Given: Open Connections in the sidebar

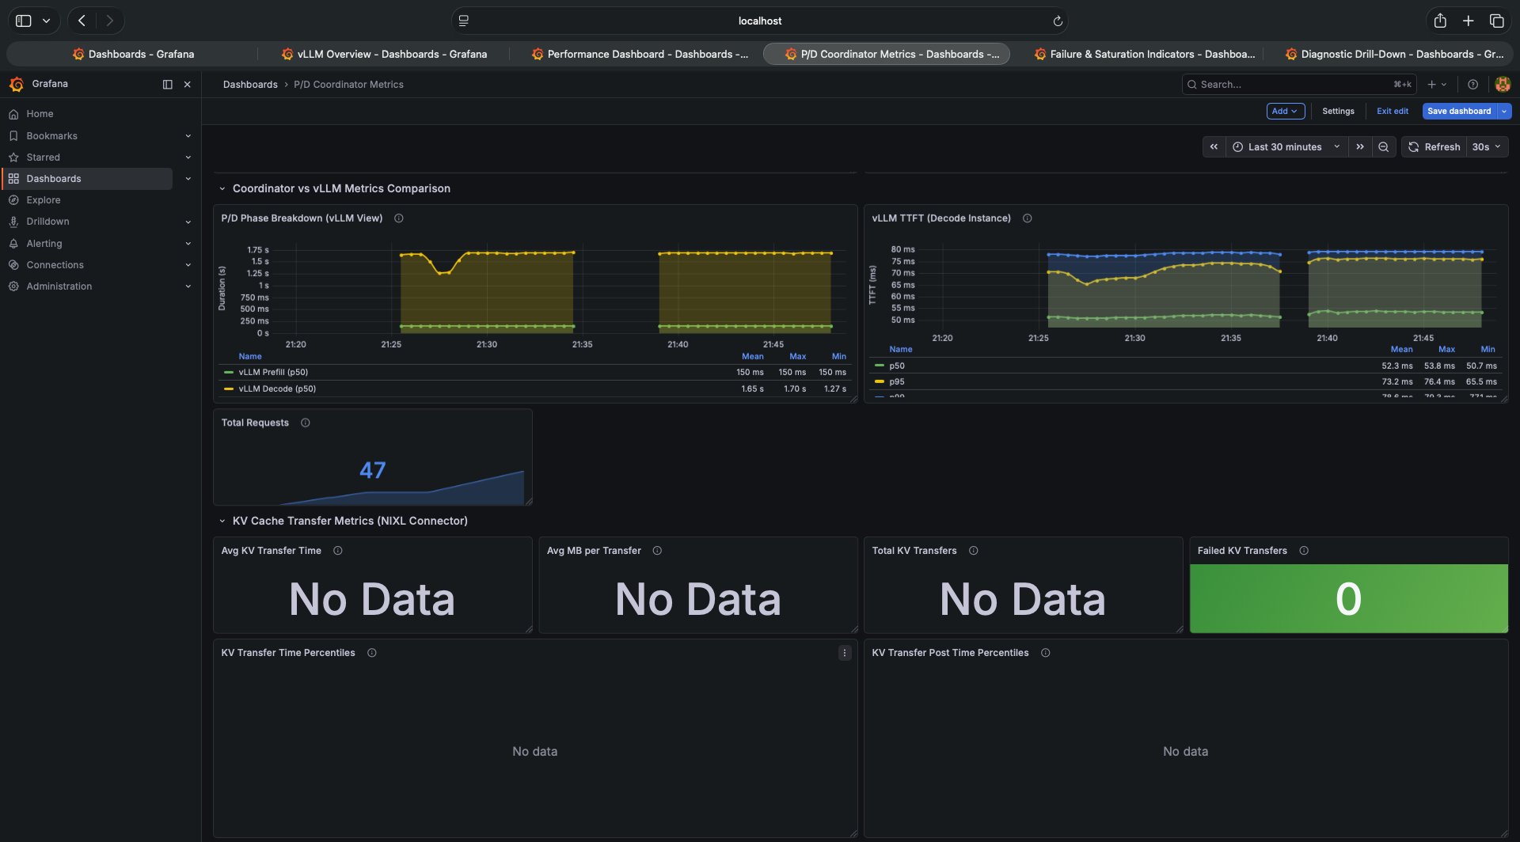Looking at the screenshot, I should (x=55, y=265).
